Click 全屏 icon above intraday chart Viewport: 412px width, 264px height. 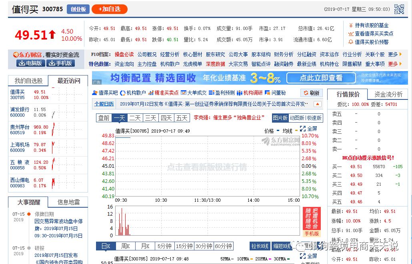pos(308,129)
